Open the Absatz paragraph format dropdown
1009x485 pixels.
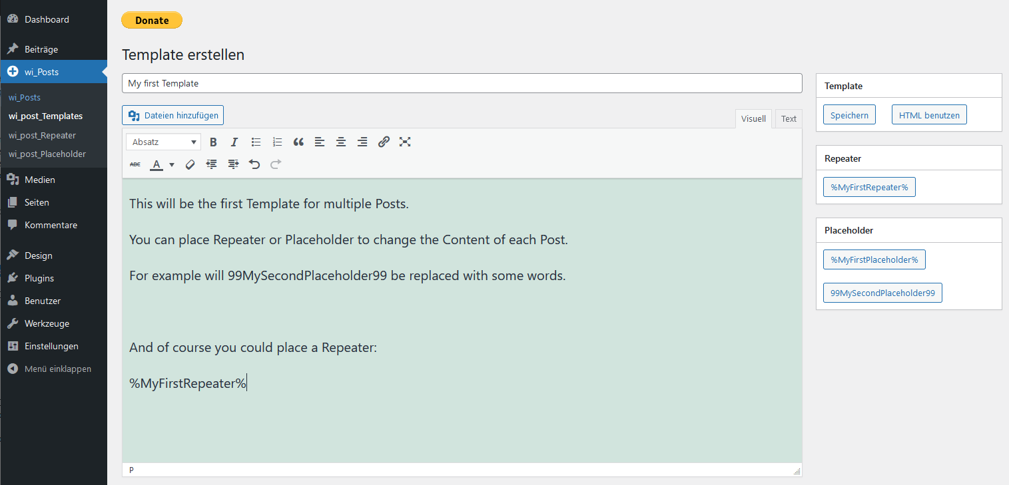(163, 142)
